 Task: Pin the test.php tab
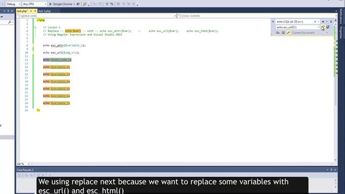[x=31, y=11]
